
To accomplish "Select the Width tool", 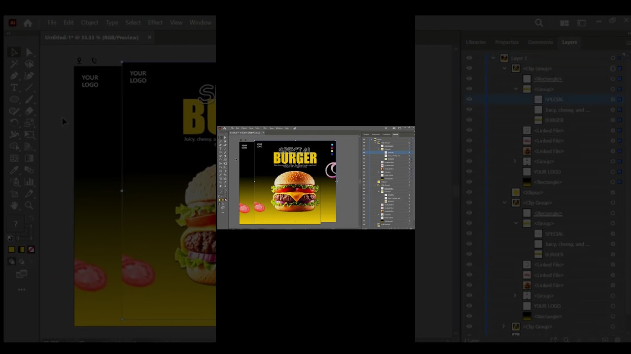I will click(14, 135).
